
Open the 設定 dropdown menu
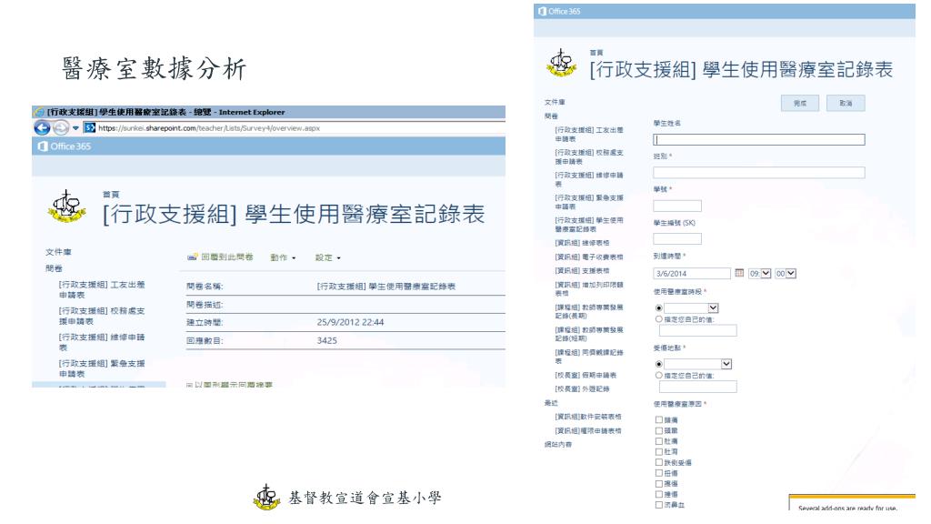click(327, 257)
